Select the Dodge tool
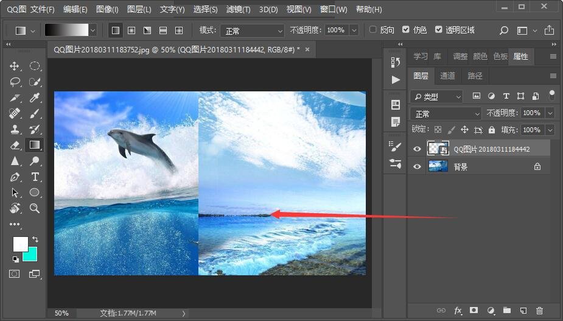This screenshot has height=321, width=563. pos(35,161)
